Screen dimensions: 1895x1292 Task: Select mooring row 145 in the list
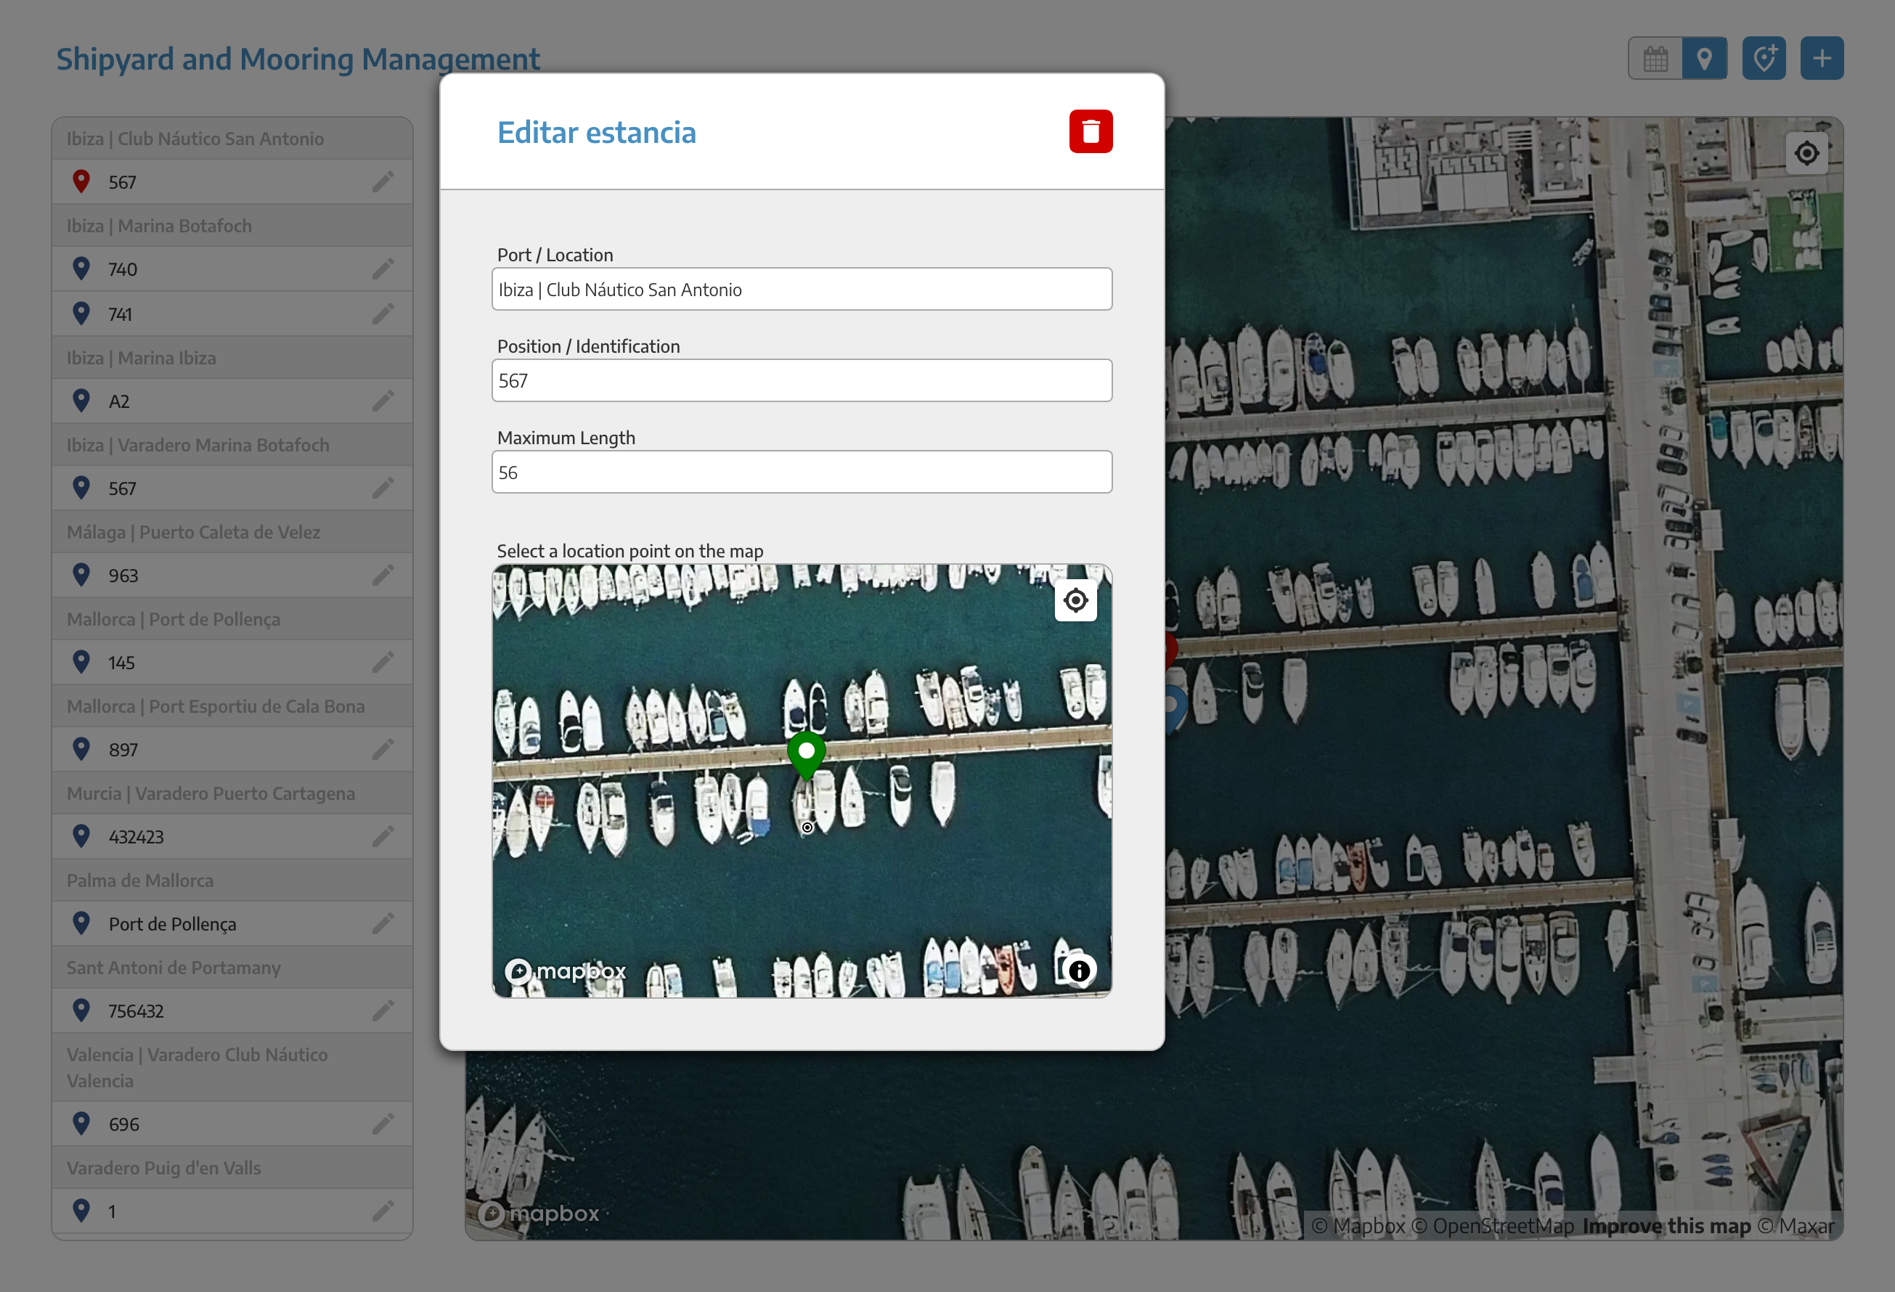point(232,663)
